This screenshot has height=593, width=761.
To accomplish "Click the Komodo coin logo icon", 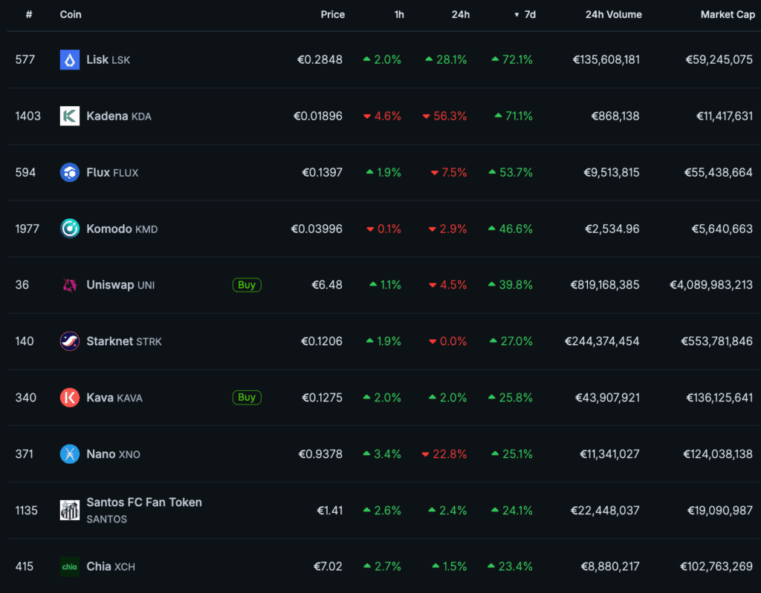I will click(69, 229).
